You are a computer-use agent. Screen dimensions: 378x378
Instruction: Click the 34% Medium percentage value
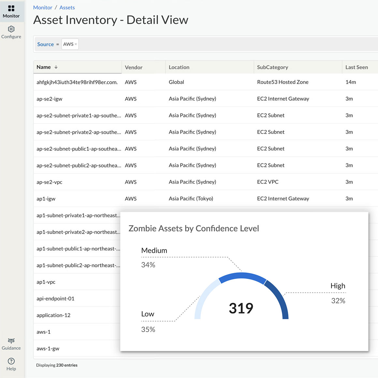point(148,265)
